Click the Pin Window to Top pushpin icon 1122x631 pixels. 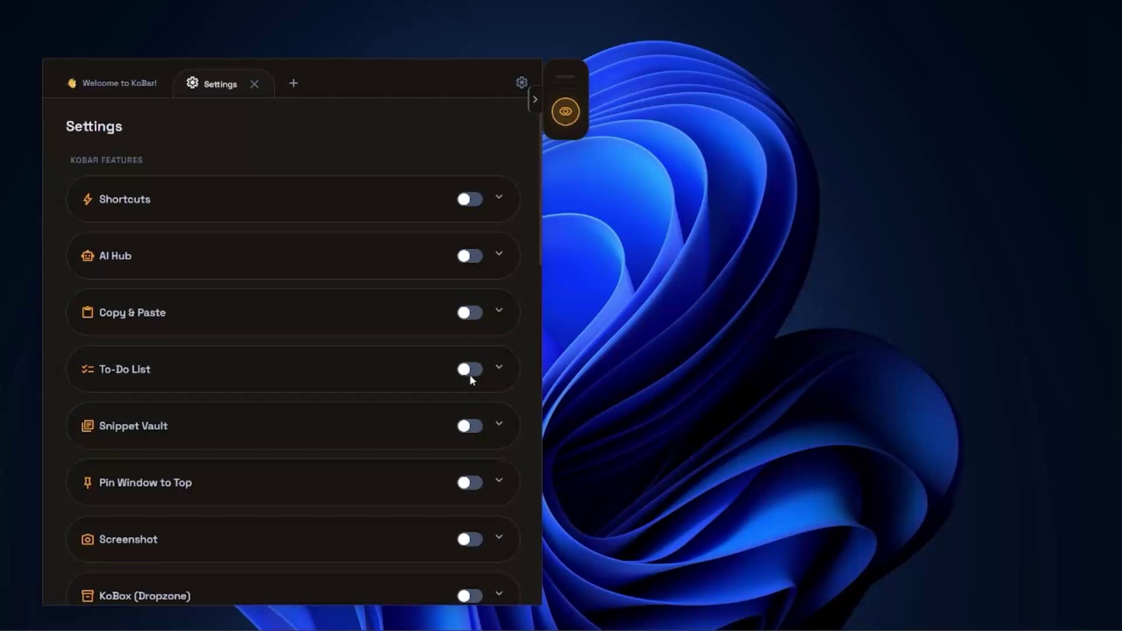(x=88, y=483)
